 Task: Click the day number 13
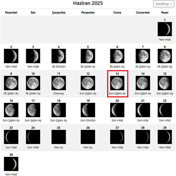[x=117, y=74]
